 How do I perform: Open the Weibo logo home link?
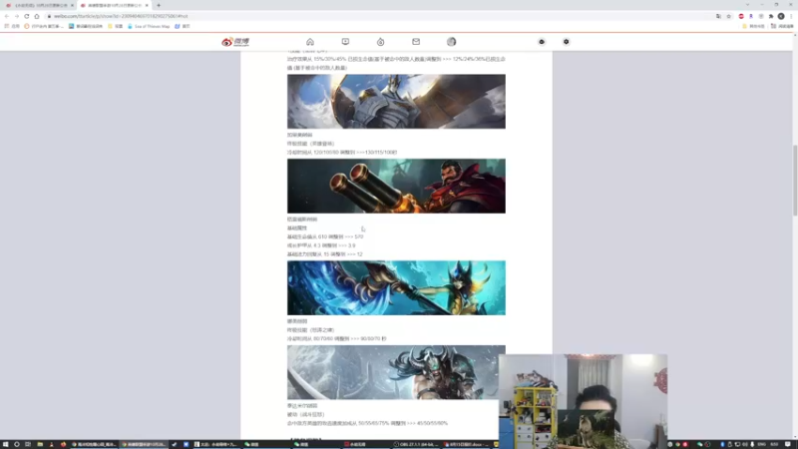[x=235, y=42]
